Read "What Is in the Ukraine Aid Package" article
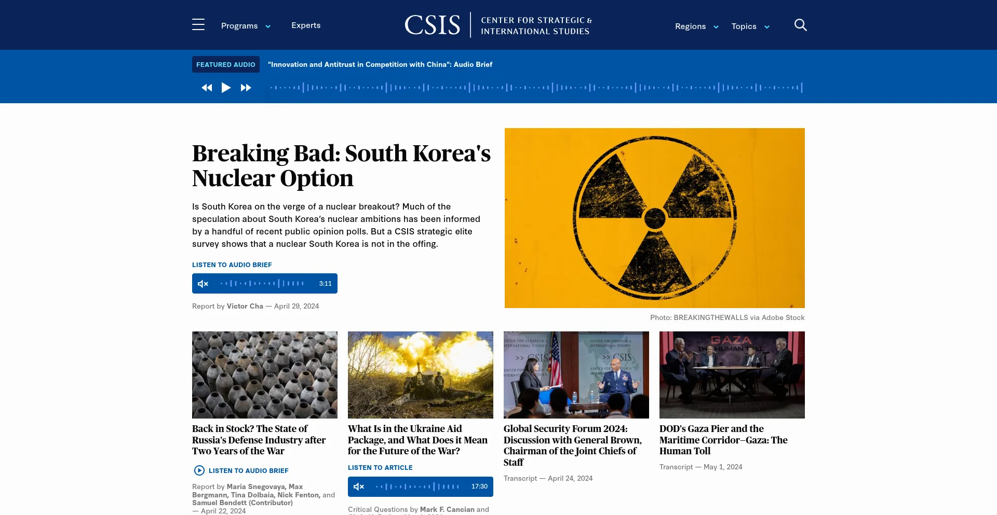The image size is (997, 515). pos(417,440)
